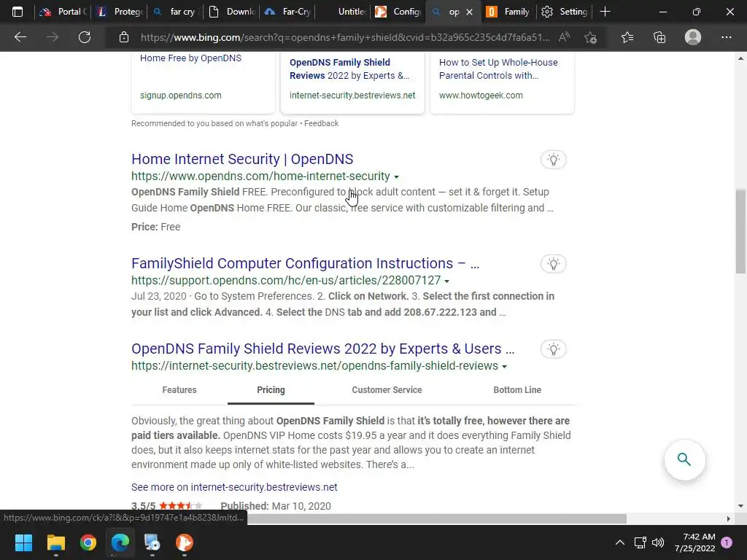Switch to Proteg browser tab

tap(119, 12)
